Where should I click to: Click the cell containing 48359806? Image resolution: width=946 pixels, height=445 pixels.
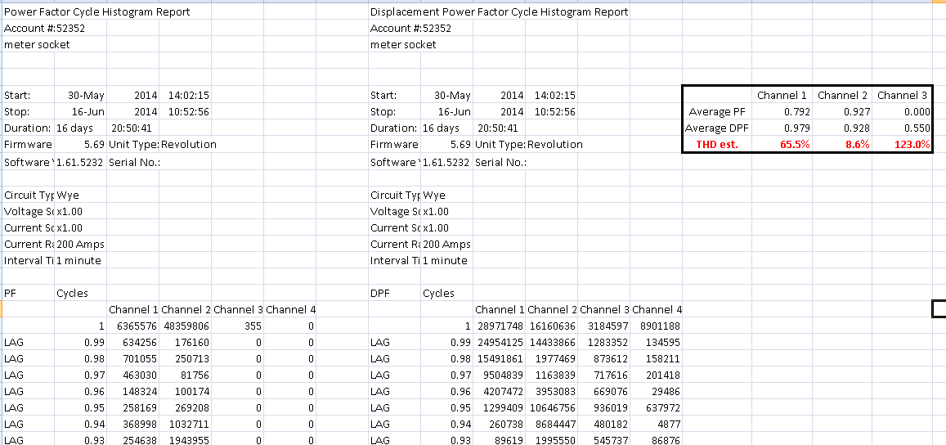click(x=185, y=326)
